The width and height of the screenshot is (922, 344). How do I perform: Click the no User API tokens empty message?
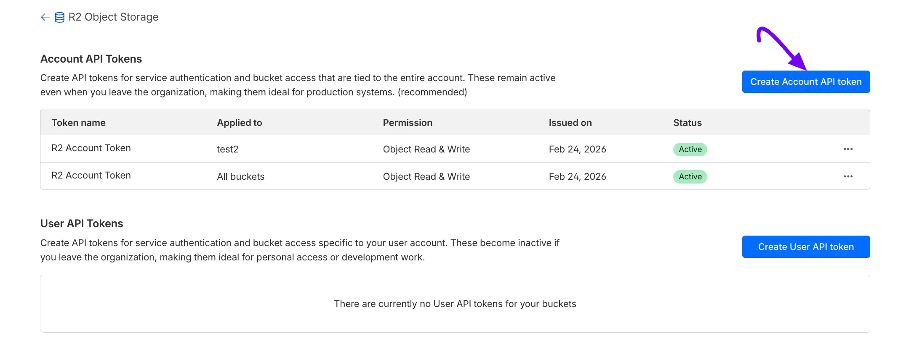tap(455, 304)
